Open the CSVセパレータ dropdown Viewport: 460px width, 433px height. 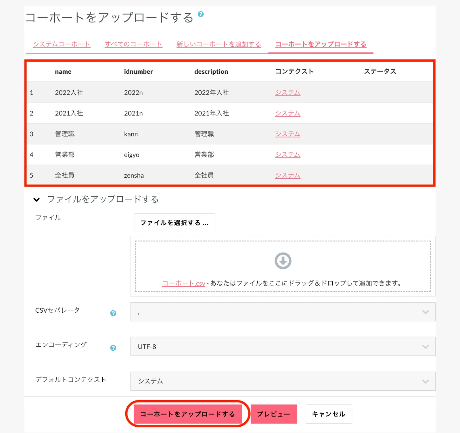283,312
